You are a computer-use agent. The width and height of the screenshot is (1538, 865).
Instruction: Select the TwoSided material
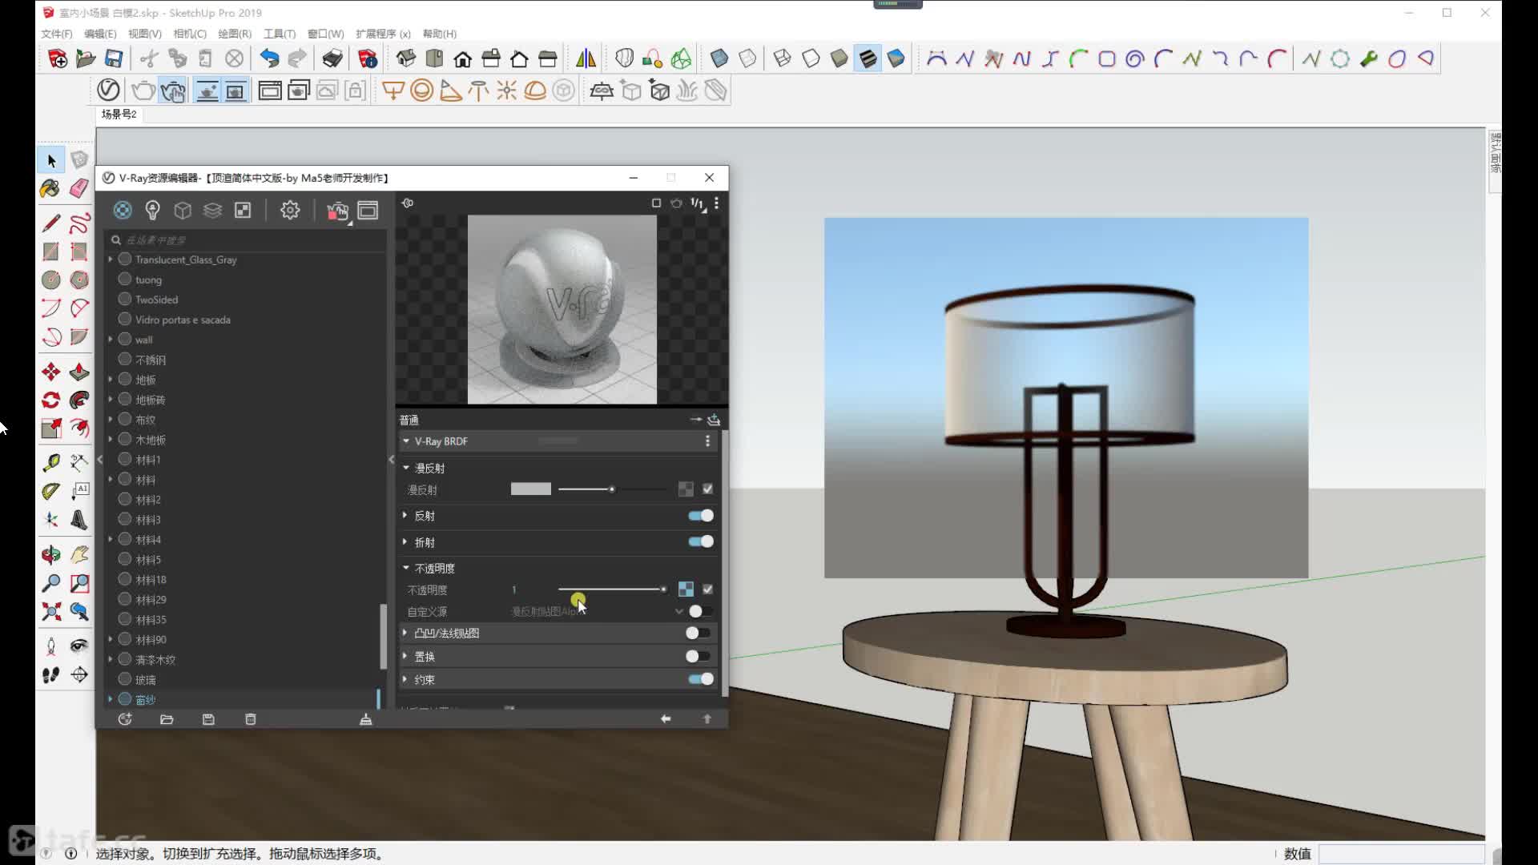pos(156,300)
